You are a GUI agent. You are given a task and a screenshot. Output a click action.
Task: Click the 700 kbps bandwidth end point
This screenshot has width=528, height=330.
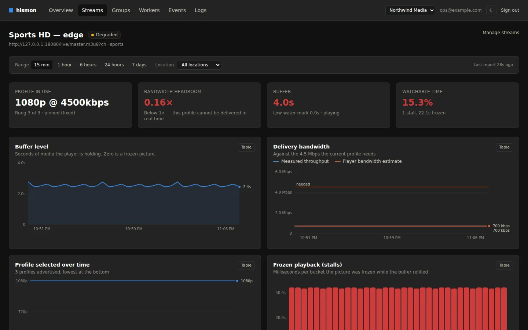(489, 226)
